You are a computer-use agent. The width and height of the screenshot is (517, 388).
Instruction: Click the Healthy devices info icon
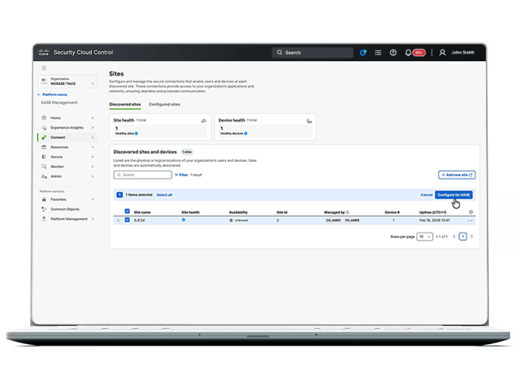pos(246,134)
